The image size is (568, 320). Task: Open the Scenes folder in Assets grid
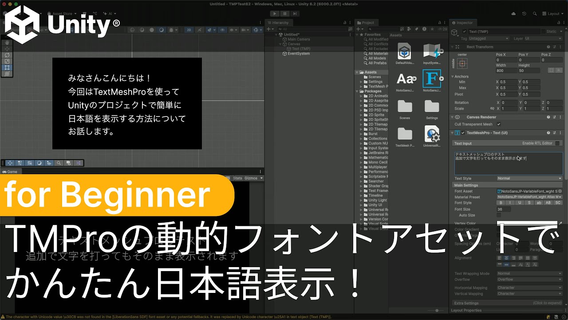(405, 107)
